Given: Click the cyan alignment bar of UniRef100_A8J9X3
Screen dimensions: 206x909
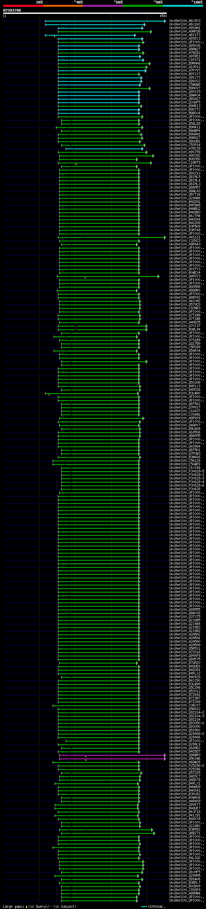Looking at the screenshot, I should (x=105, y=21).
